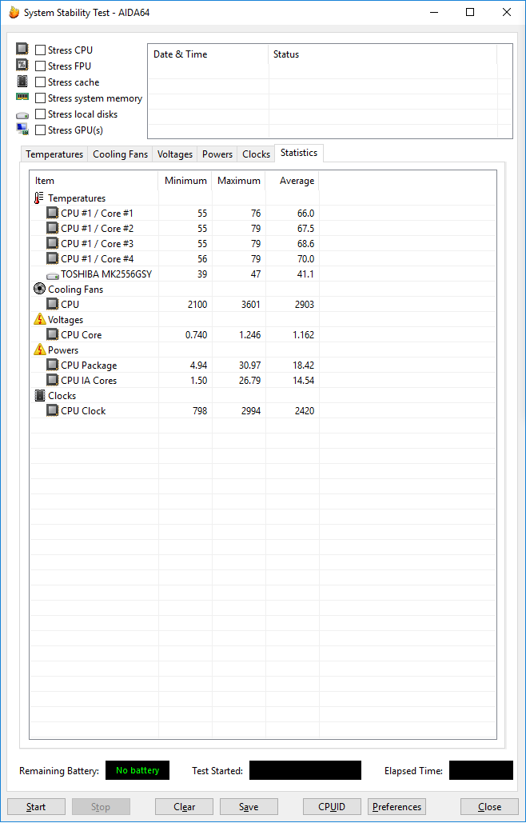
Task: Click the Stress cache chip icon
Action: click(x=22, y=82)
